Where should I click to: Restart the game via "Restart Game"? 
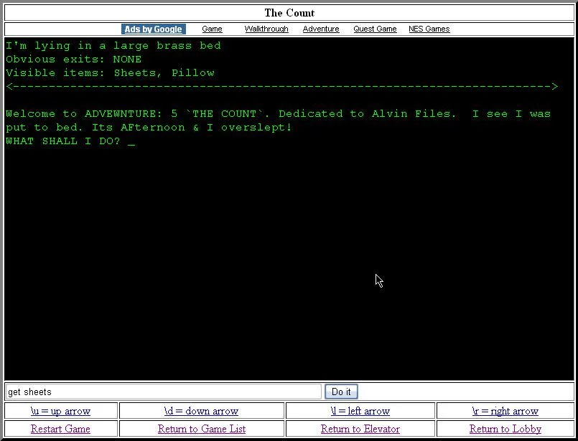60,429
